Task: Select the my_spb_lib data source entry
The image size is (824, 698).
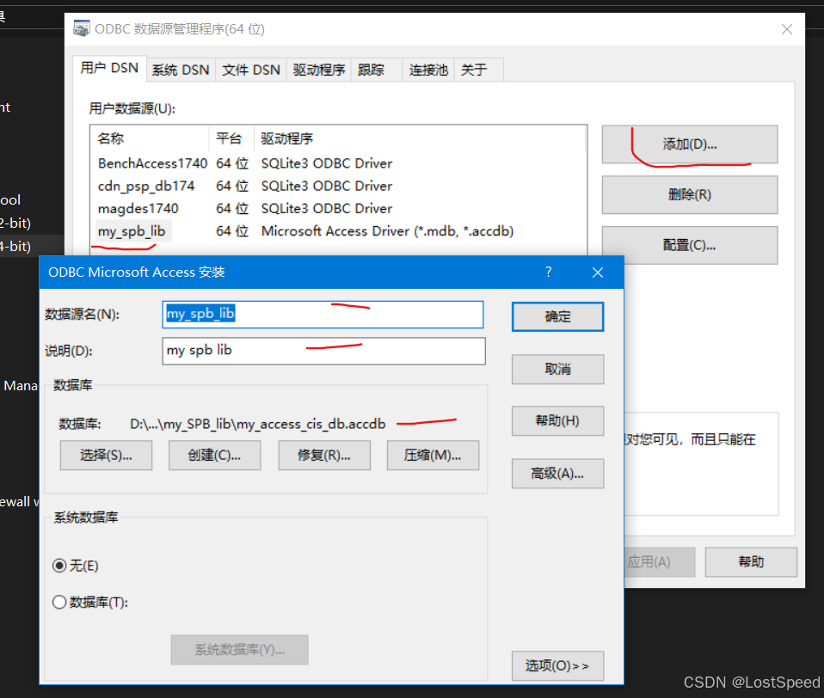Action: coord(132,230)
